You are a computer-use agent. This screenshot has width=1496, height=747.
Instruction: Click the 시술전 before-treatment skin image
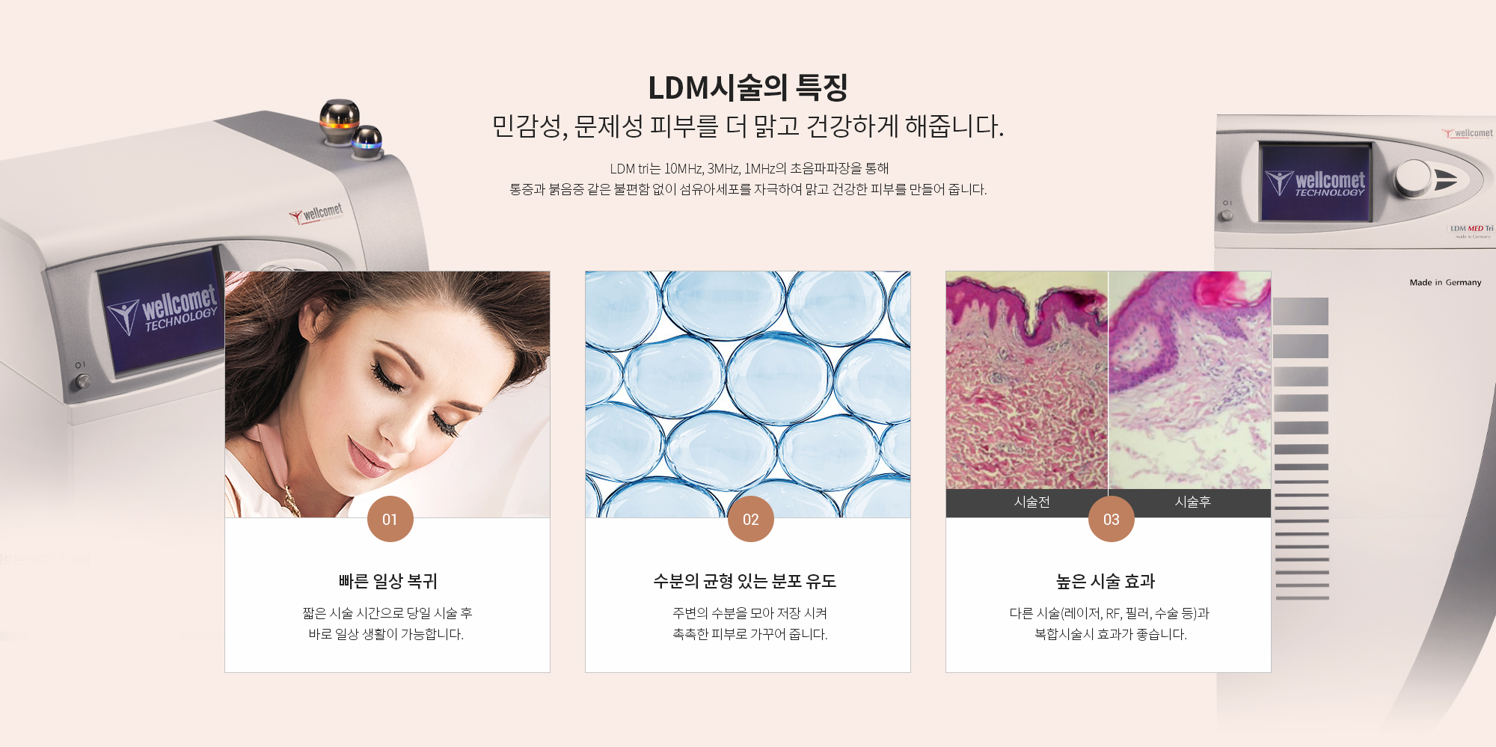tap(1027, 380)
